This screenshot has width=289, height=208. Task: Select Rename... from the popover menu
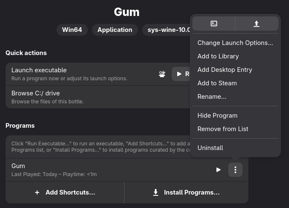click(212, 97)
